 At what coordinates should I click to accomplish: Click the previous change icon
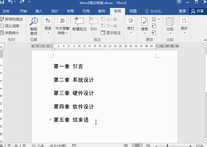click(154, 26)
